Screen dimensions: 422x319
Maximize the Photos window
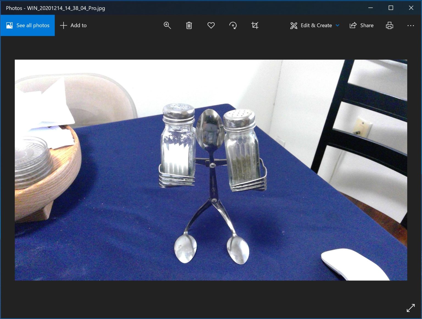pos(391,8)
